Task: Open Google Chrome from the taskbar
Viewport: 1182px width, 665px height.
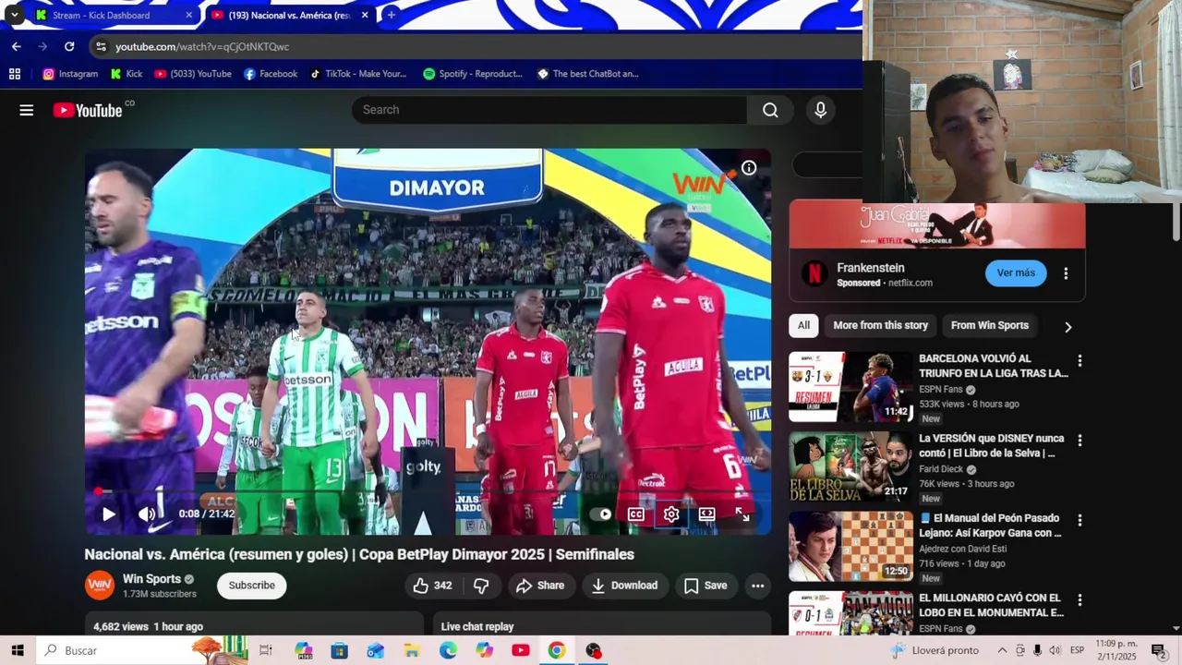Action: [x=556, y=650]
